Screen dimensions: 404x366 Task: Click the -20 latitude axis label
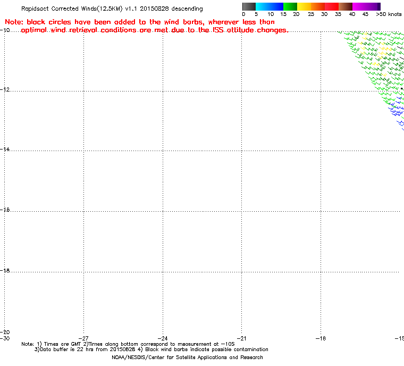click(x=5, y=332)
